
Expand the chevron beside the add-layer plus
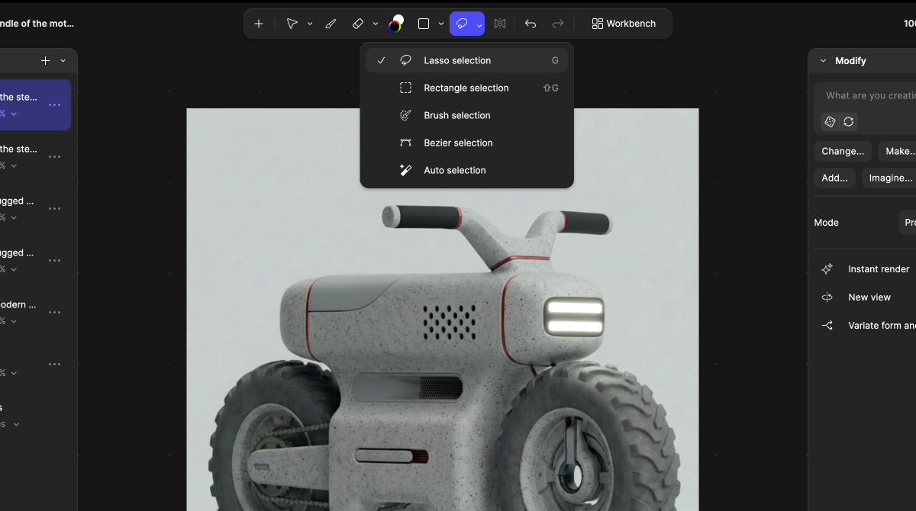[63, 60]
